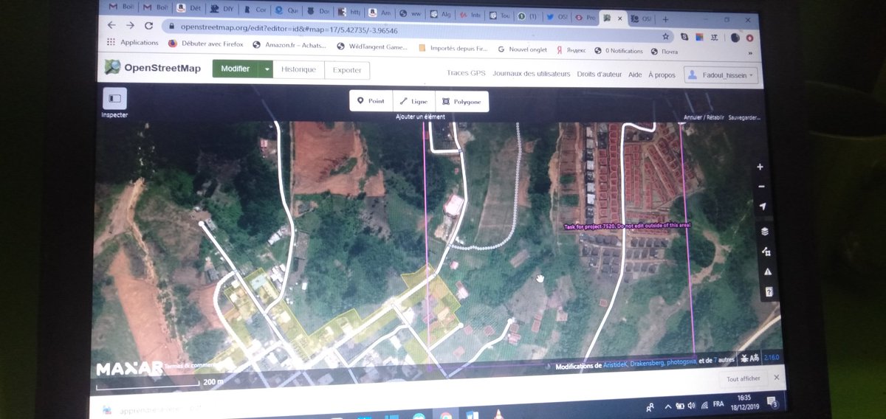Open Débuter avec Firefox bookmark
This screenshot has height=419, width=886.
coord(205,44)
